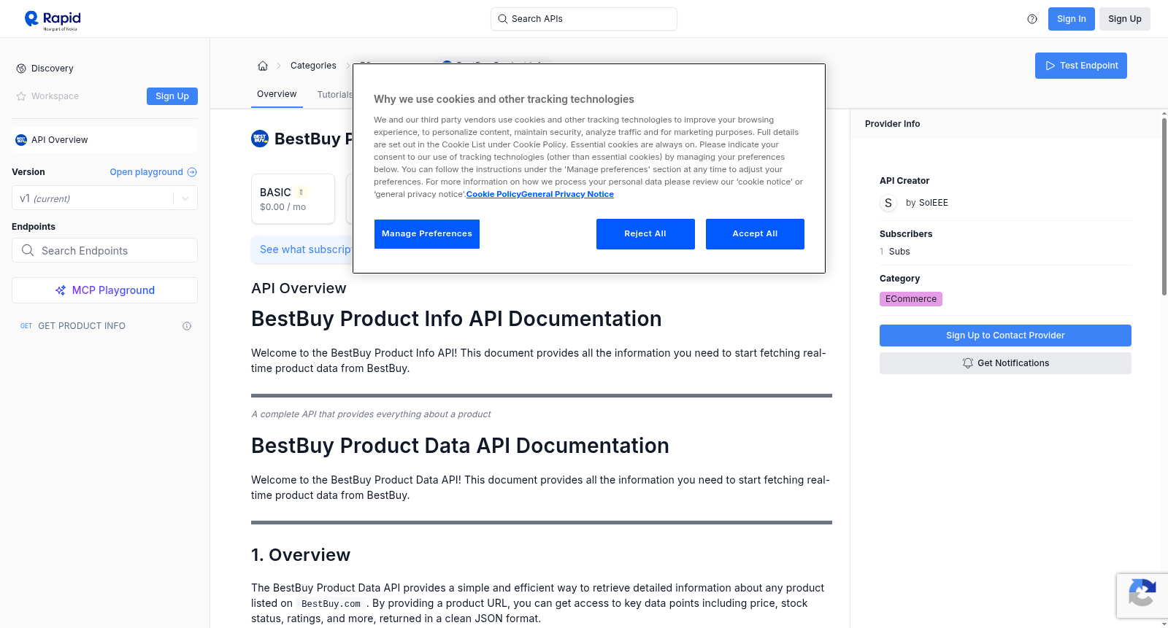This screenshot has width=1168, height=628.
Task: Click the SolEEE creator name
Action: pos(933,203)
